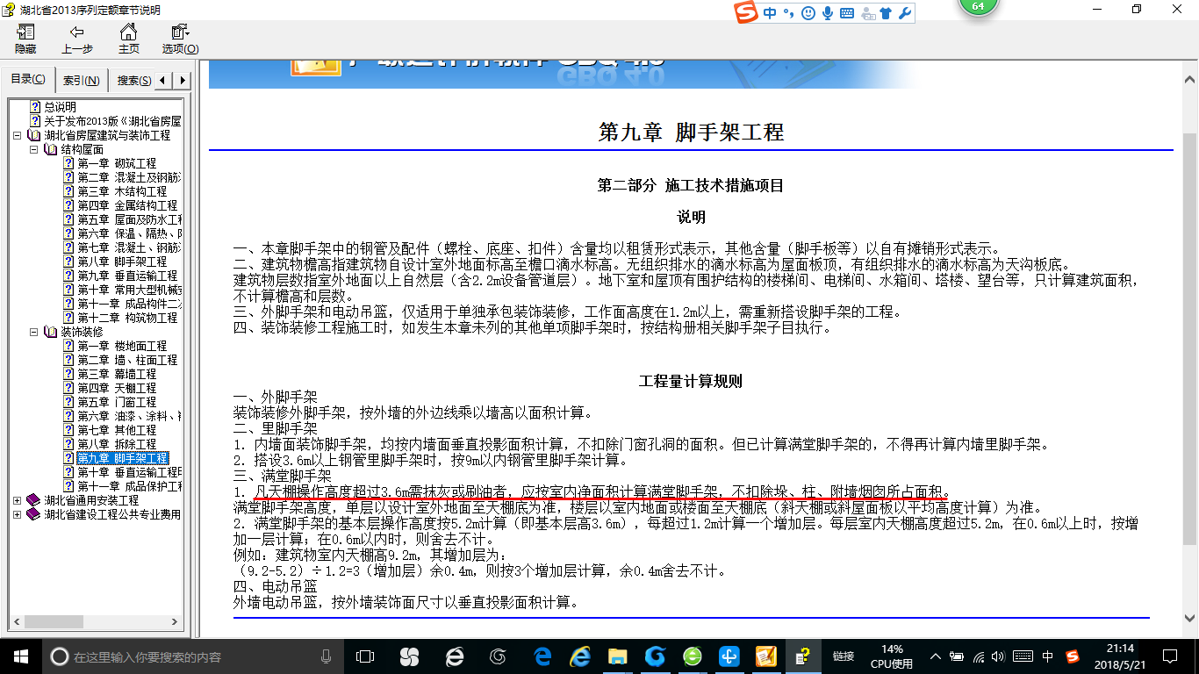Select 第四章 金属结构工程 topic

point(127,205)
